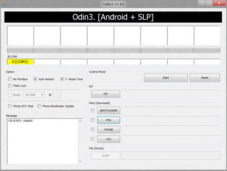
Task: Click the first progress bar under status boxes
Action: point(20,50)
